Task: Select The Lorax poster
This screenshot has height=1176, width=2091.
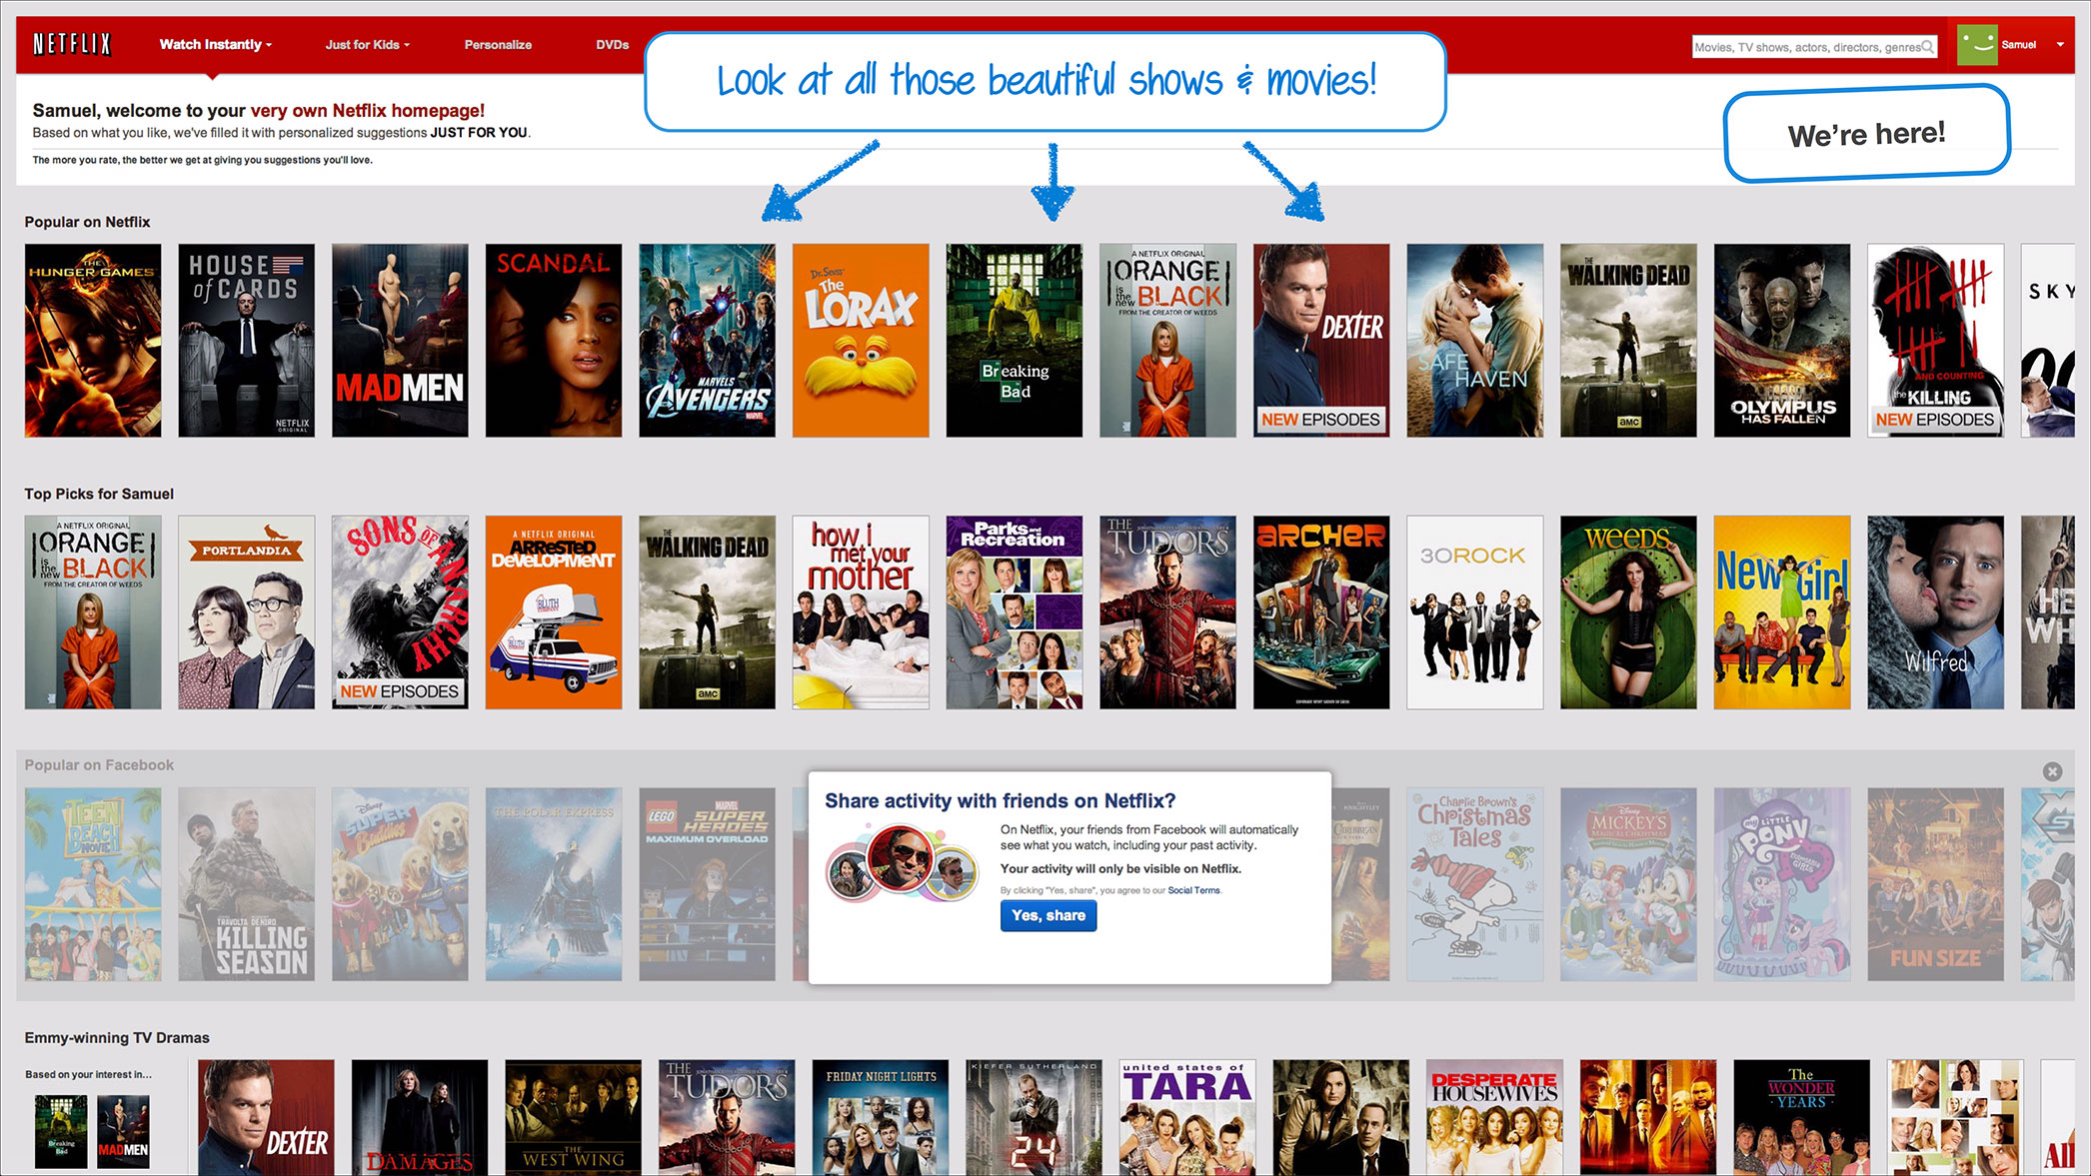Action: pos(861,341)
